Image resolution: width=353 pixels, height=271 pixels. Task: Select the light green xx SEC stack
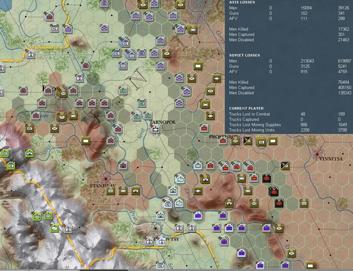136,116
